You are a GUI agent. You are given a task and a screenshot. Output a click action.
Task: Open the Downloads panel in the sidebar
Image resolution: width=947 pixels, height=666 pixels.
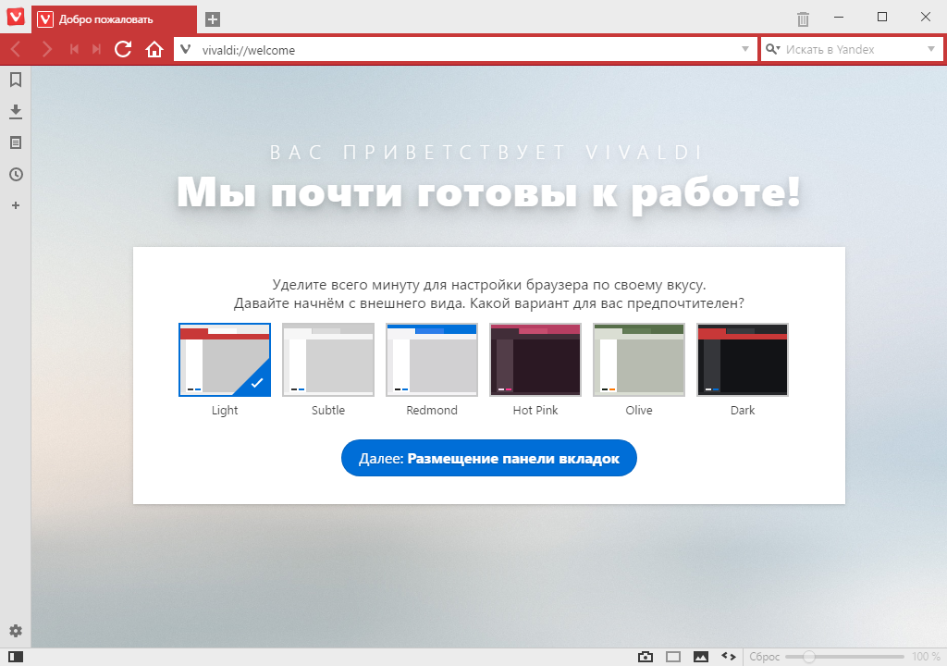(15, 112)
